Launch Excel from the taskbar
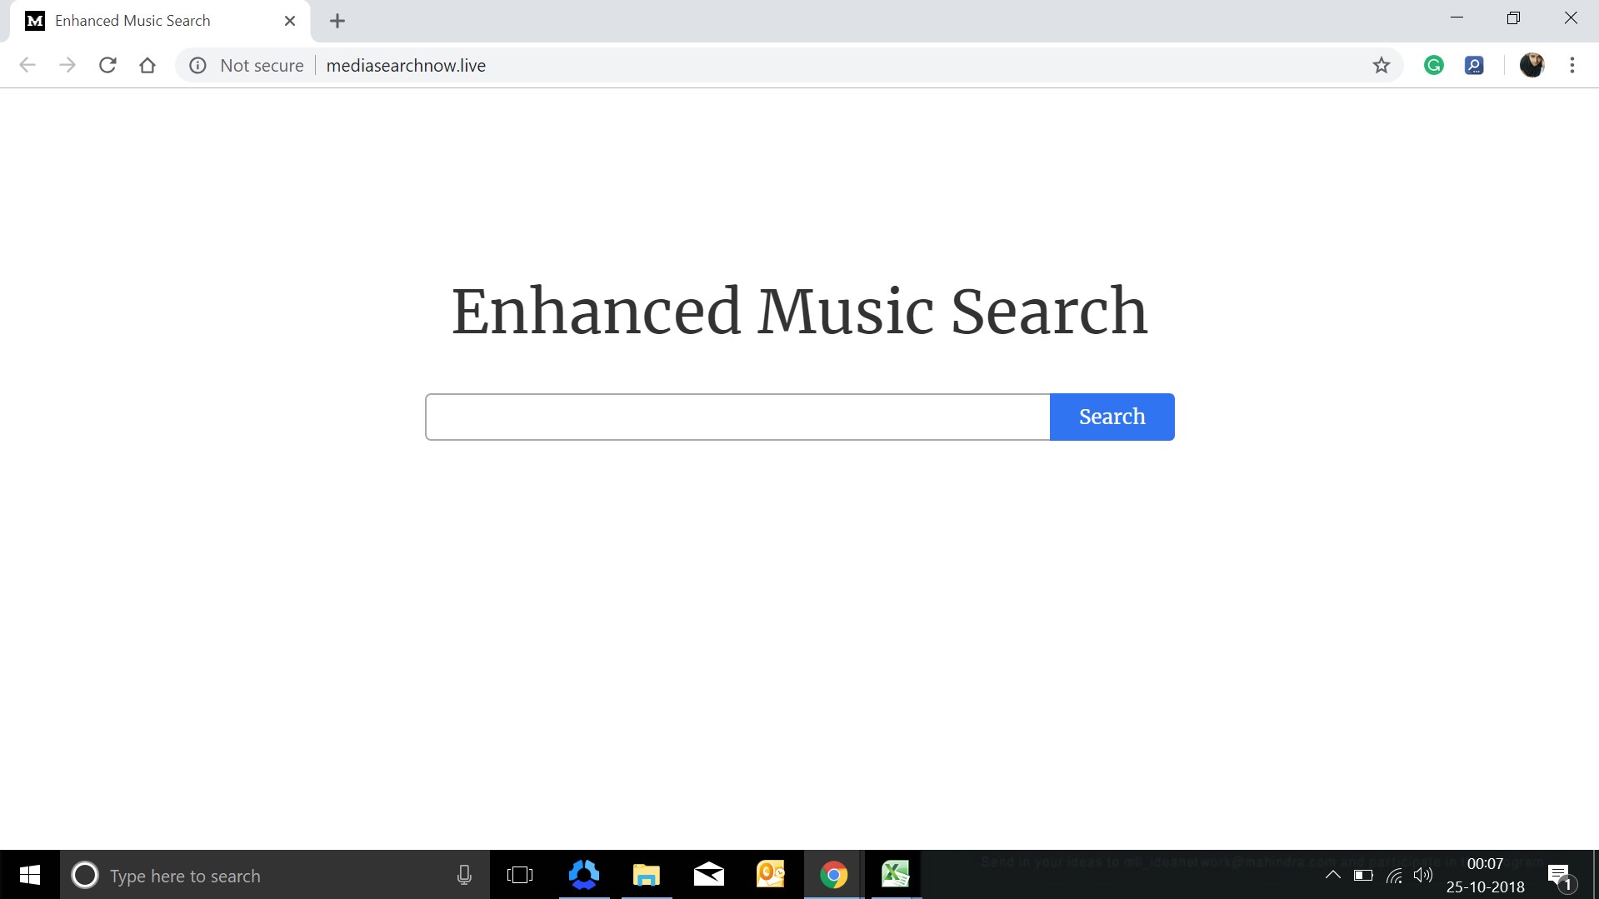Screen dimensions: 1599x899 pos(895,875)
